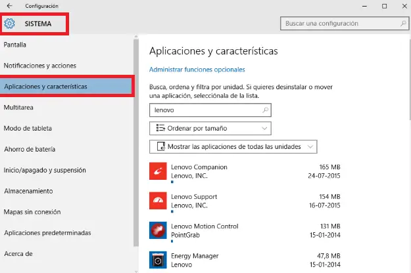The image size is (411, 273).
Task: Click the Lenovo Motion Control icon
Action: pos(158,230)
